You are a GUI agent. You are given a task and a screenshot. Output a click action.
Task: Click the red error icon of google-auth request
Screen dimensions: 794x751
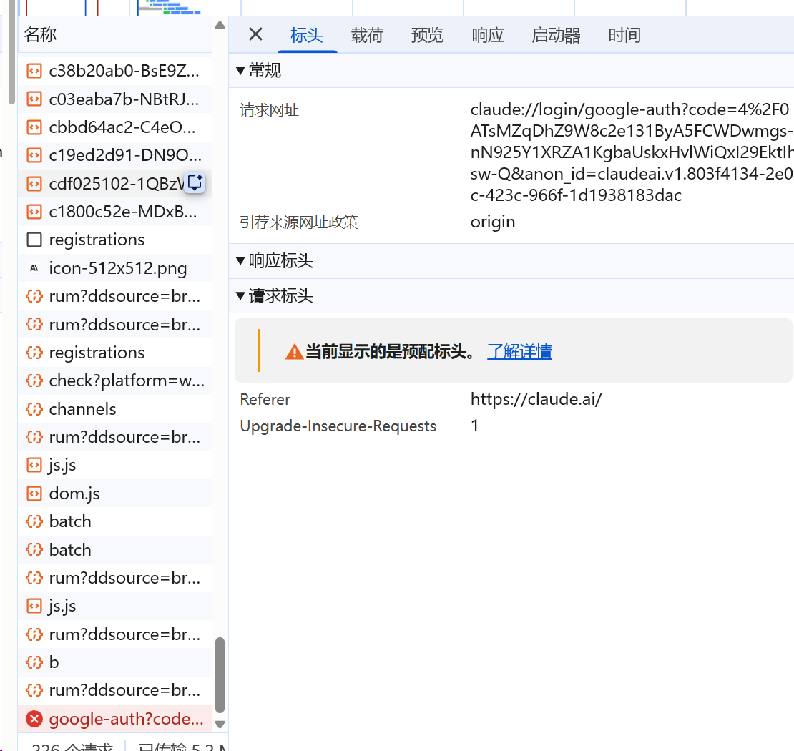pos(34,719)
